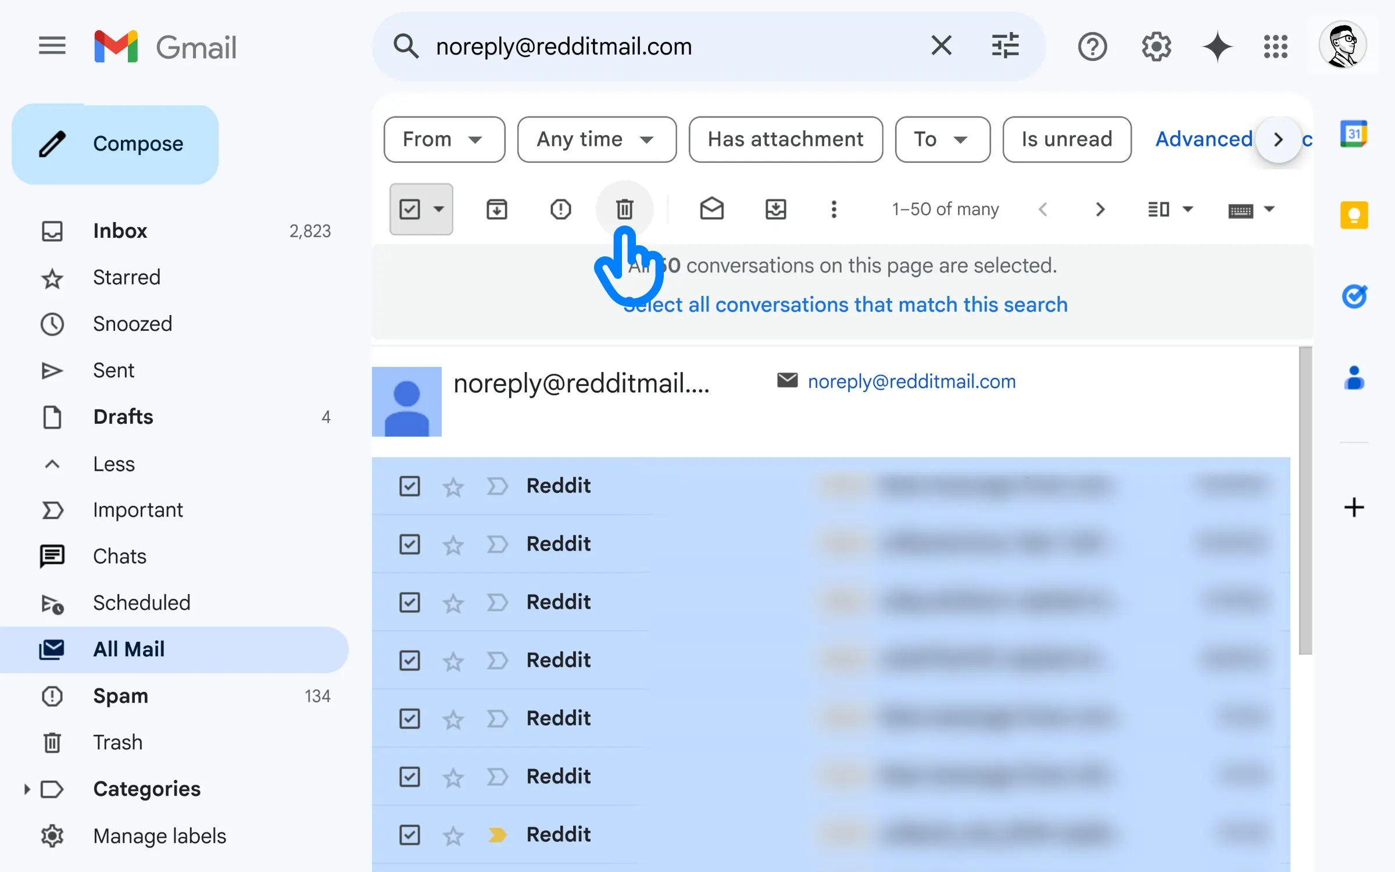Open Google Tasks in side panel
Screen dimensions: 1395x872
(x=1354, y=296)
